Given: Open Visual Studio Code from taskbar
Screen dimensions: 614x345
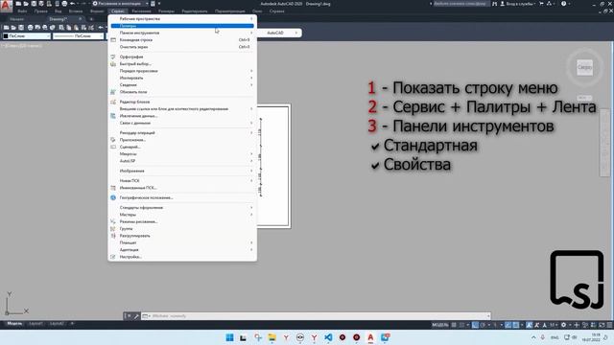Looking at the screenshot, I should [x=328, y=337].
